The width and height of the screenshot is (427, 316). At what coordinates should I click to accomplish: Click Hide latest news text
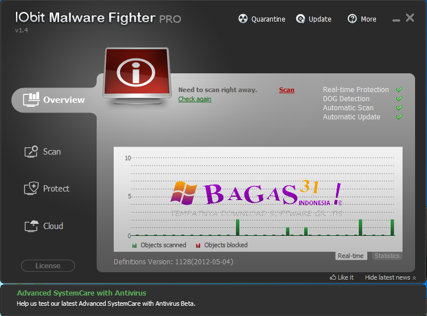(388, 277)
